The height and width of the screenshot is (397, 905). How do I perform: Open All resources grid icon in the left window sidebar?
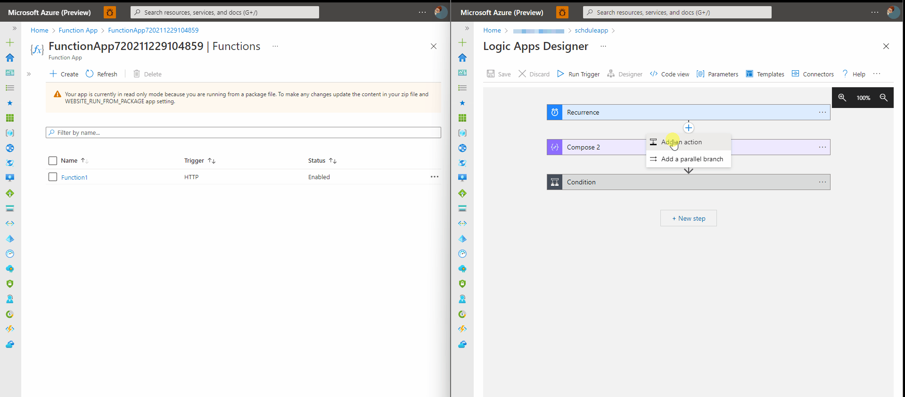tap(10, 118)
